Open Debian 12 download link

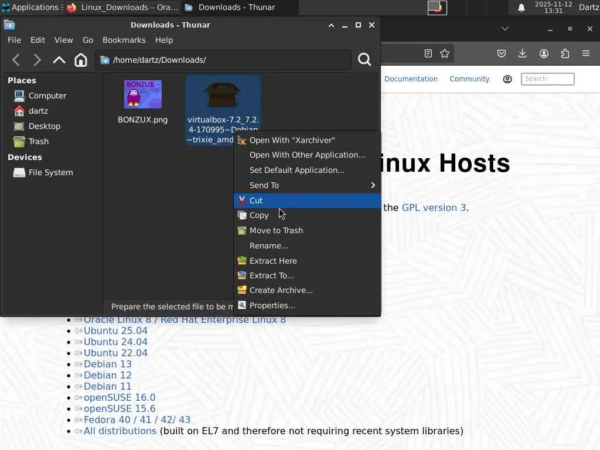(x=108, y=376)
